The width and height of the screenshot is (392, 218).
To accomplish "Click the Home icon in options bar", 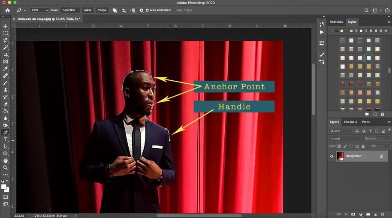I will coord(7,10).
